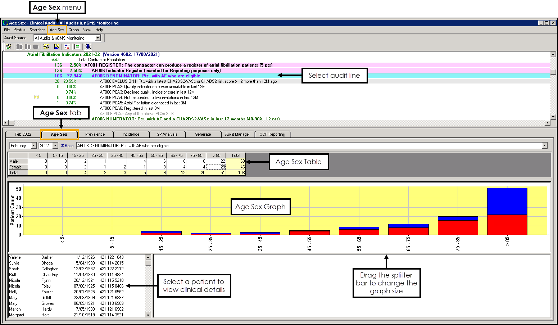558x325 pixels.
Task: Open the February month dropdown
Action: pos(34,146)
